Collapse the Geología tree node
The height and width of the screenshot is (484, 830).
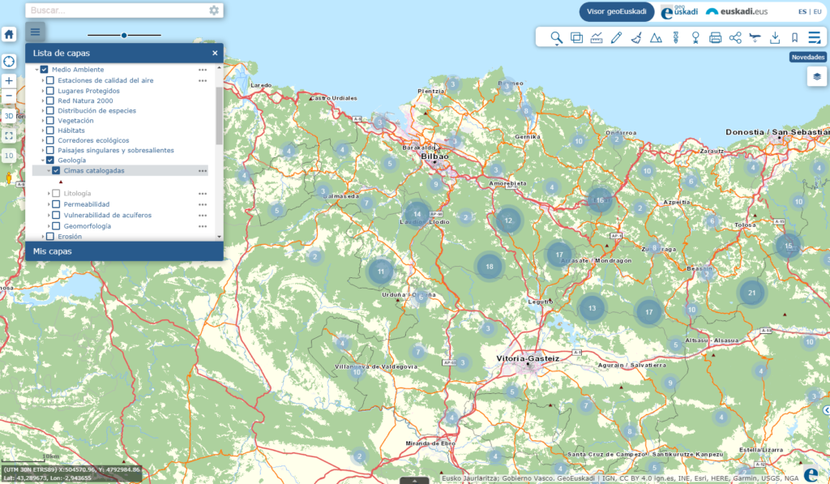tap(43, 160)
